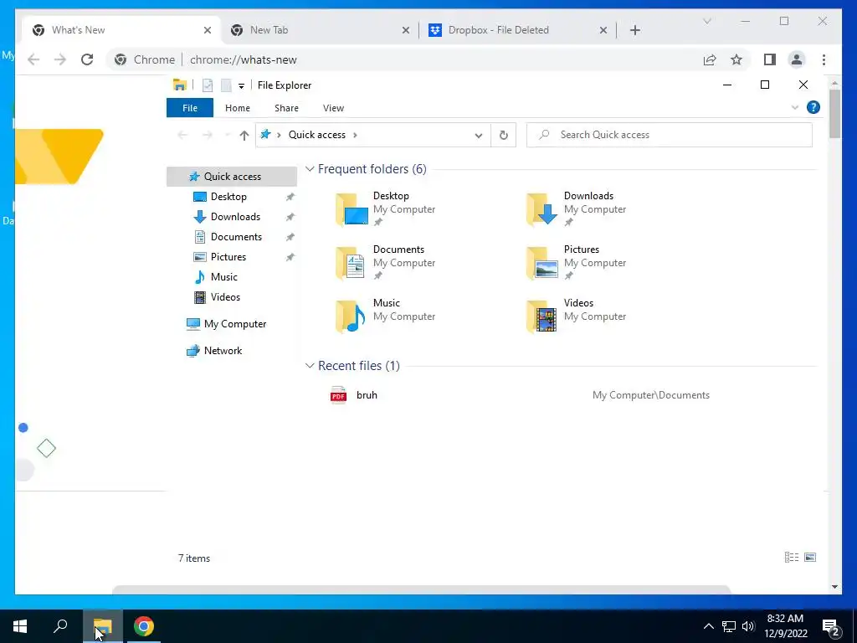Click the Up arrow in File Explorer navigation
The width and height of the screenshot is (857, 643).
pos(244,135)
